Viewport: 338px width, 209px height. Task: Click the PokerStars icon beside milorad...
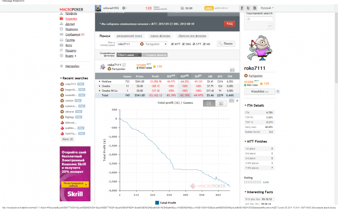[x=62, y=123]
